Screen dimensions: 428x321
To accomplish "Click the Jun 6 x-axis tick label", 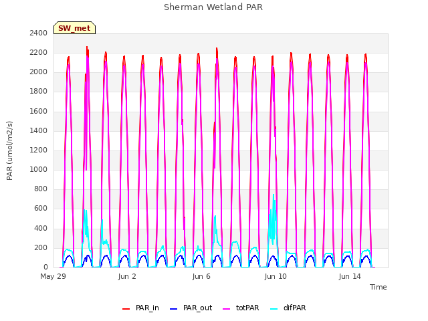I will (201, 276).
